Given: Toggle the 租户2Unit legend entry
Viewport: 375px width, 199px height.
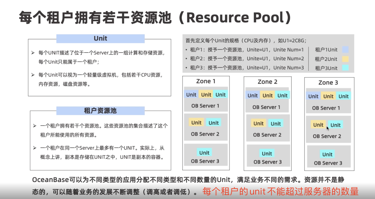Looking at the screenshot, I should [x=326, y=59].
